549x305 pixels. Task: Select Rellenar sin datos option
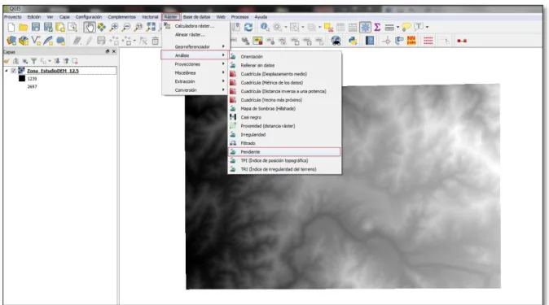pyautogui.click(x=284, y=65)
